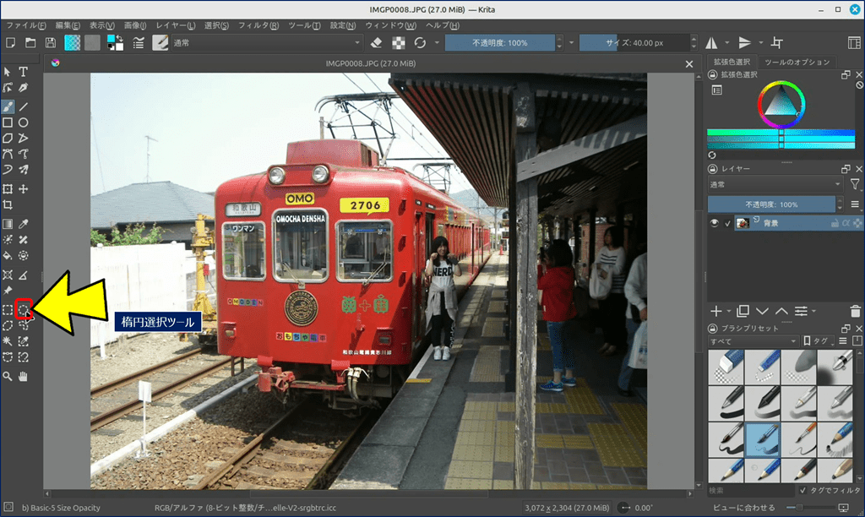This screenshot has width=865, height=517.
Task: Hide the 背景 layer with eye icon
Action: coord(715,223)
